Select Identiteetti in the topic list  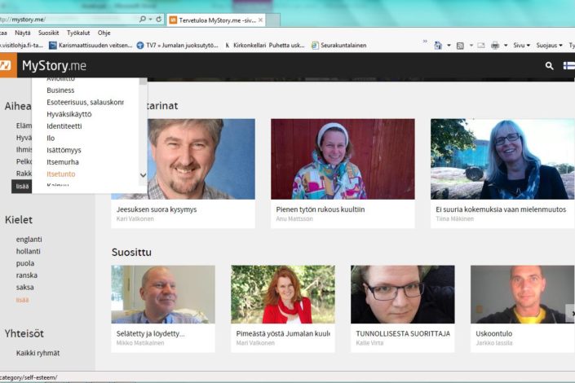pyautogui.click(x=64, y=126)
